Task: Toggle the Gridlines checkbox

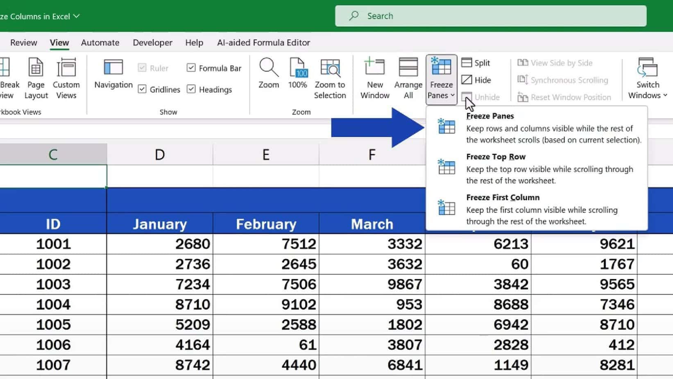Action: click(x=142, y=89)
